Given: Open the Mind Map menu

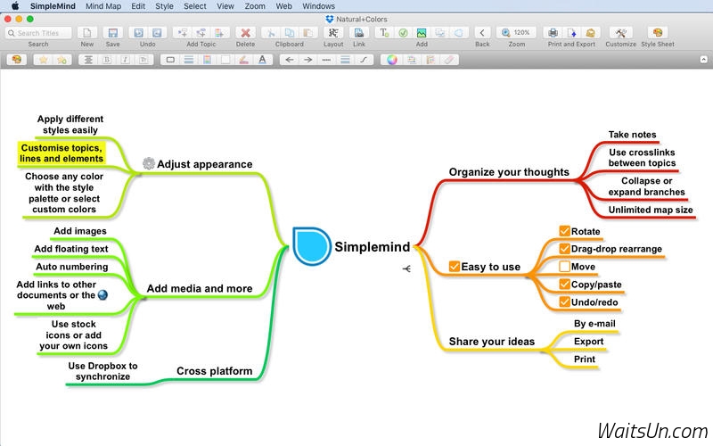Looking at the screenshot, I should pyautogui.click(x=103, y=6).
